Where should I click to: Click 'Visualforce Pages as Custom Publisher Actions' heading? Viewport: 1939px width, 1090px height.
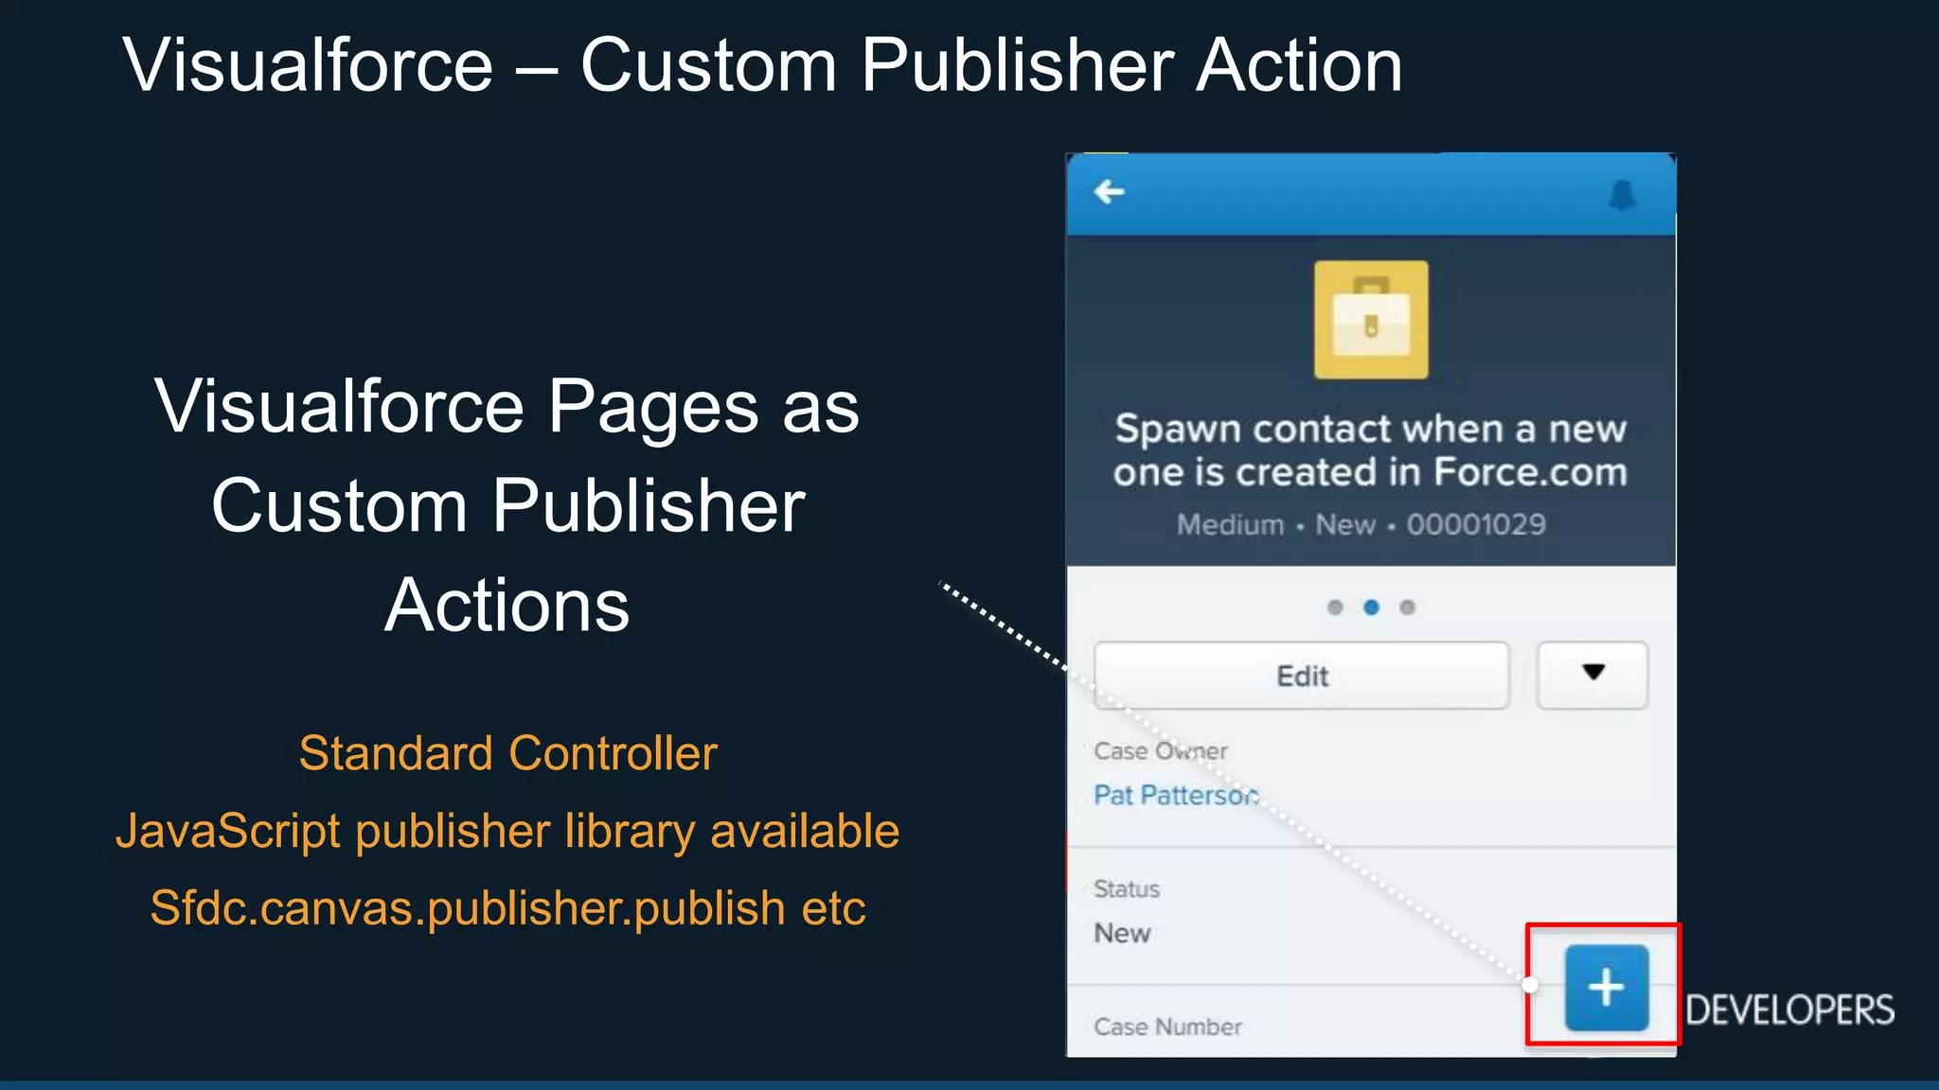(507, 505)
